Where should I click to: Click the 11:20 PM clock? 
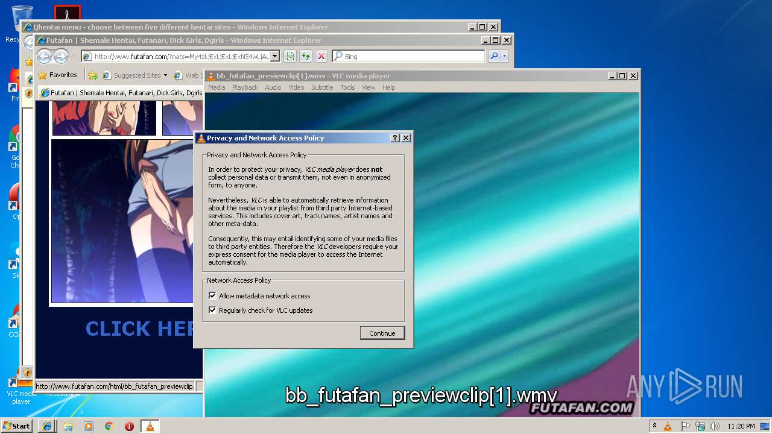coord(741,426)
